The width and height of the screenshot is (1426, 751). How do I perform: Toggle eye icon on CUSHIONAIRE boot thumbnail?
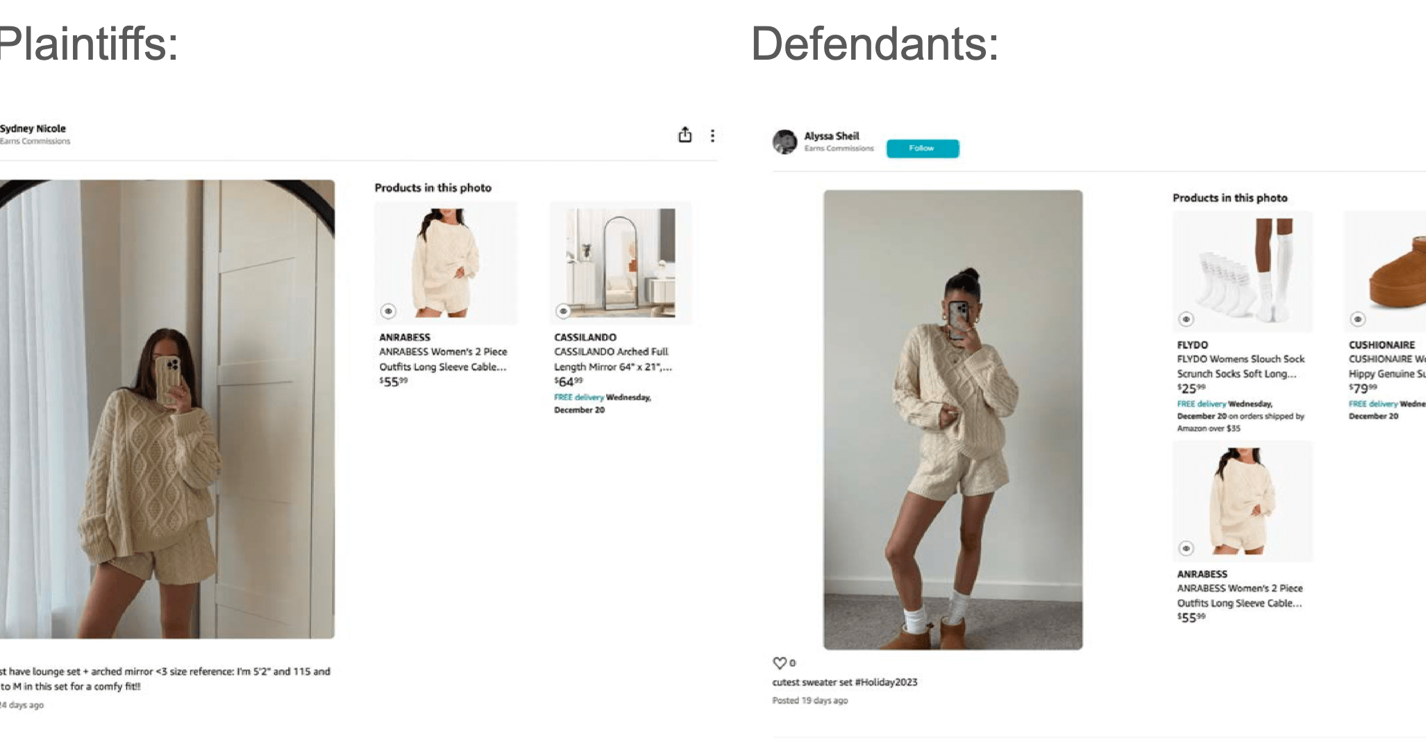(1358, 319)
